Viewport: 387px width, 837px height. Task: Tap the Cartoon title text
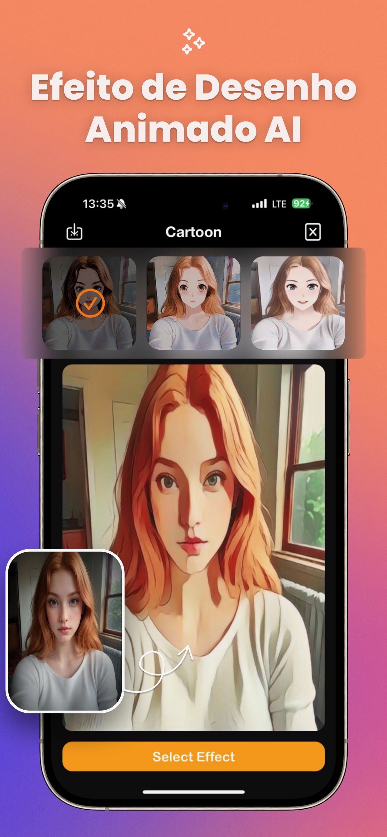coord(193,232)
